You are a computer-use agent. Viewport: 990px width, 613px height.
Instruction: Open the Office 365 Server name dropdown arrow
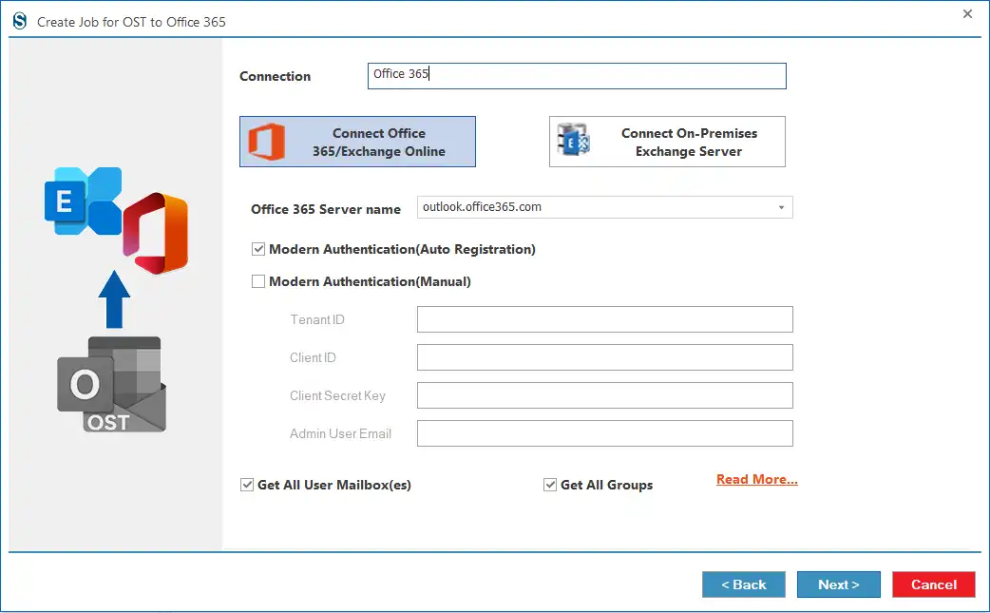click(x=781, y=207)
